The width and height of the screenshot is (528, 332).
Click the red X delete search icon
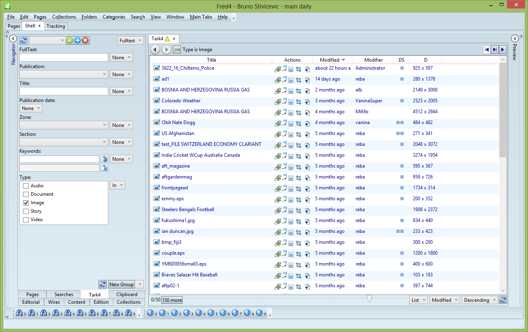(85, 40)
